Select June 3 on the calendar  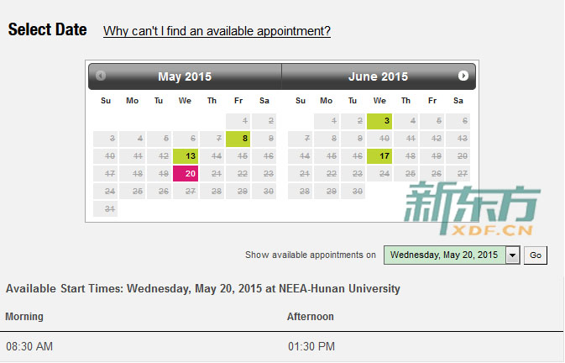[379, 121]
